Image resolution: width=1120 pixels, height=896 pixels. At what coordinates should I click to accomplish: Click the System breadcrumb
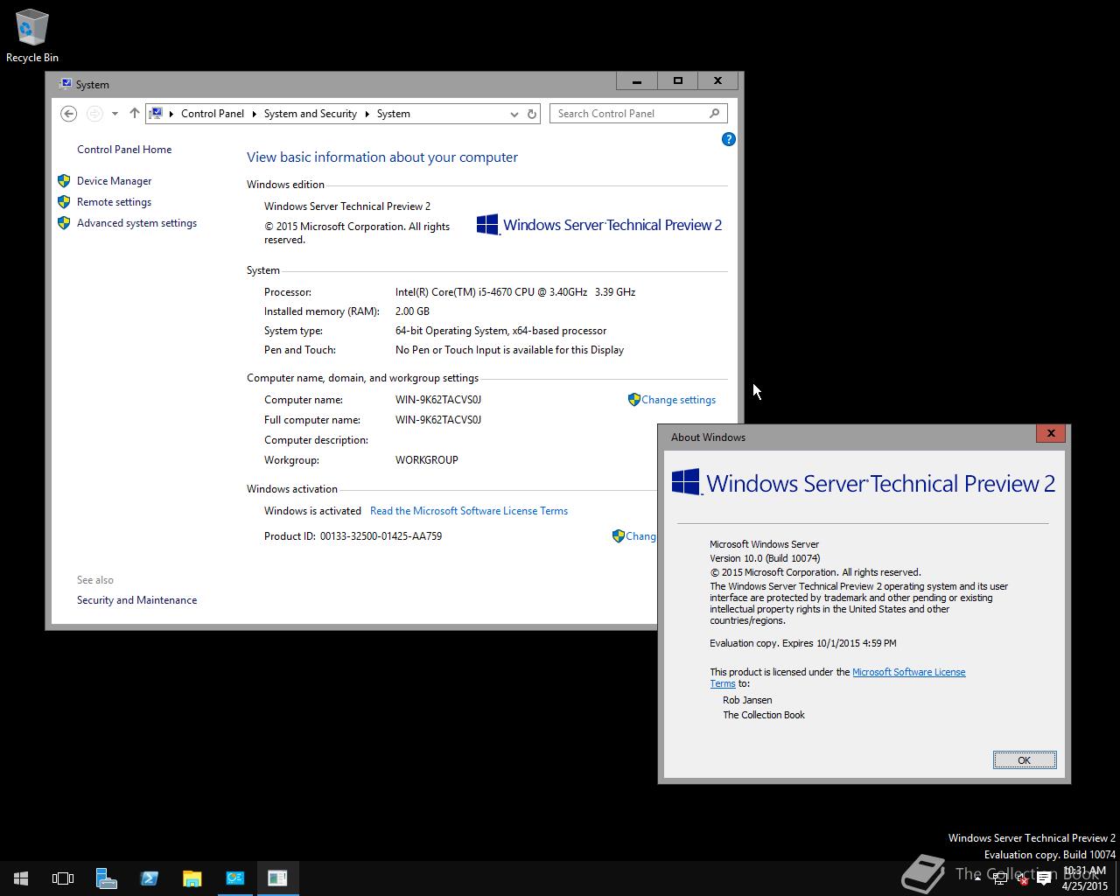[394, 114]
